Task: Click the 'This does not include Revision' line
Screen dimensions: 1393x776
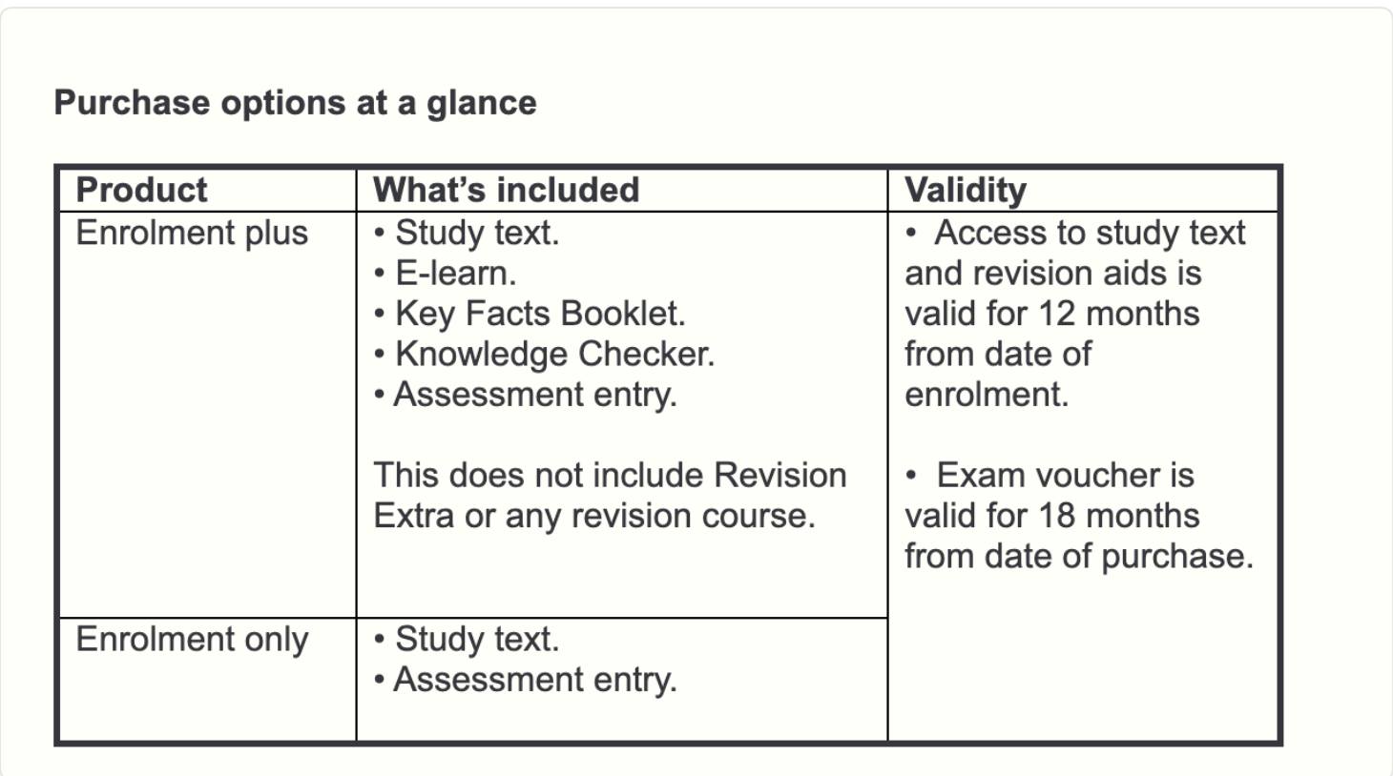Action: tap(610, 475)
